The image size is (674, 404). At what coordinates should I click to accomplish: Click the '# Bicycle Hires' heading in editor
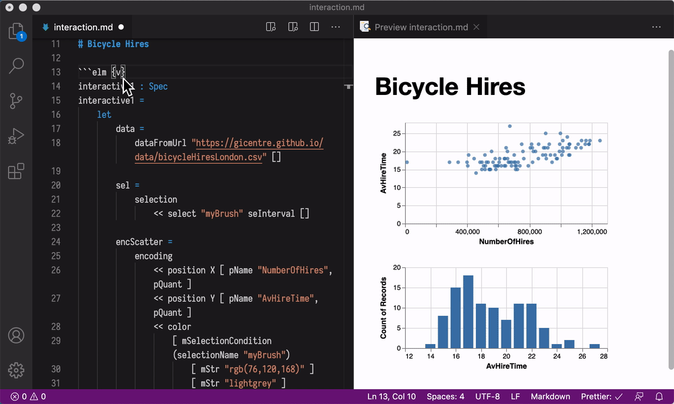pyautogui.click(x=113, y=44)
